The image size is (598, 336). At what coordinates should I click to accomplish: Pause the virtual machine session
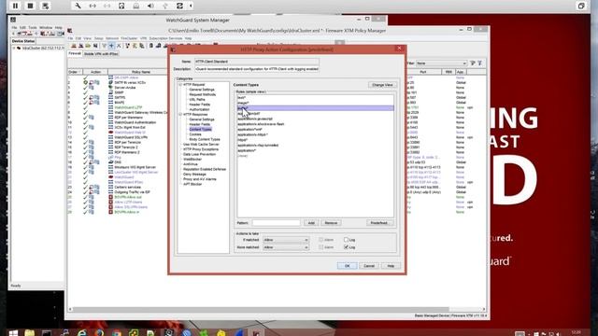[15, 6]
